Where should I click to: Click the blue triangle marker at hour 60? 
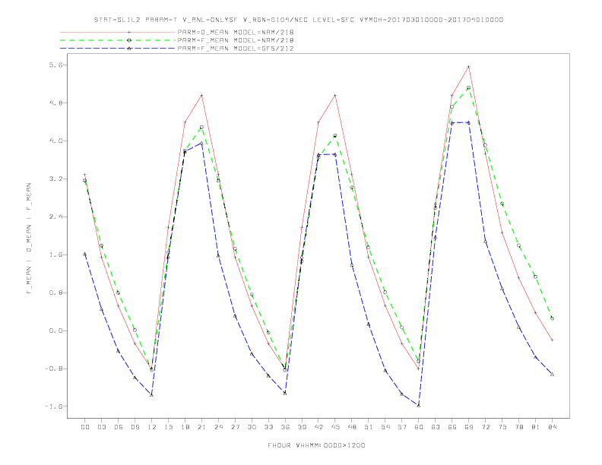(x=419, y=406)
